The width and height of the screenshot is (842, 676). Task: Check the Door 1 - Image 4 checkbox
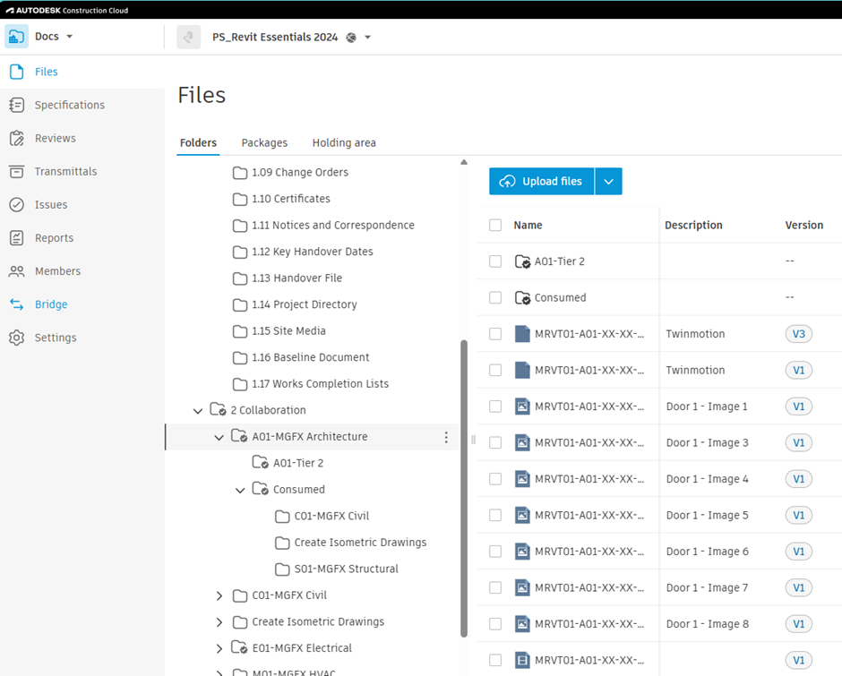coord(495,479)
